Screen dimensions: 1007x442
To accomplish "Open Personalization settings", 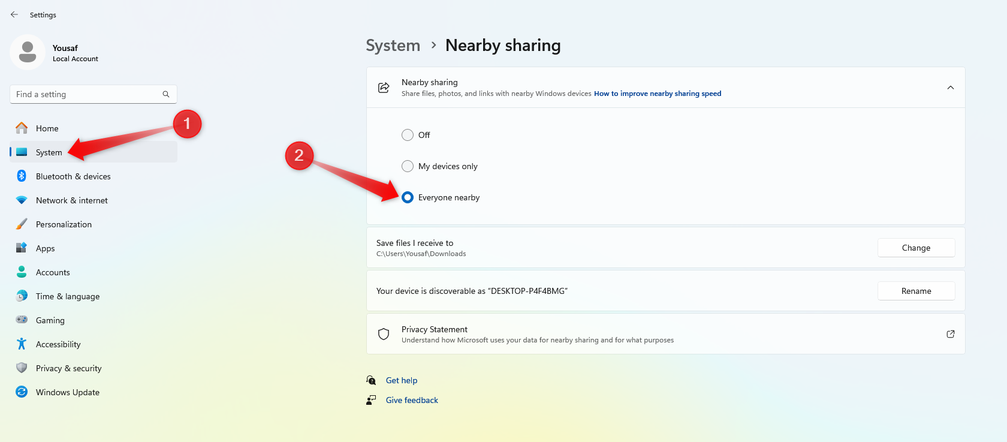I will (x=94, y=224).
